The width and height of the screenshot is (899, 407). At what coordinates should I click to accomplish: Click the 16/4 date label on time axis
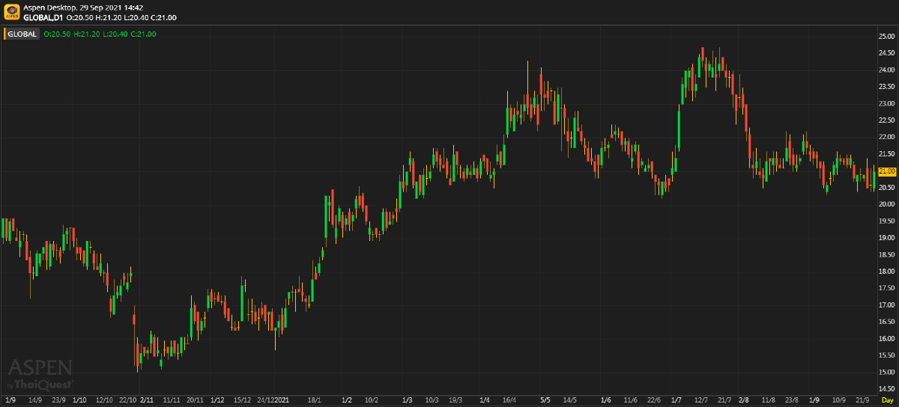click(x=510, y=401)
